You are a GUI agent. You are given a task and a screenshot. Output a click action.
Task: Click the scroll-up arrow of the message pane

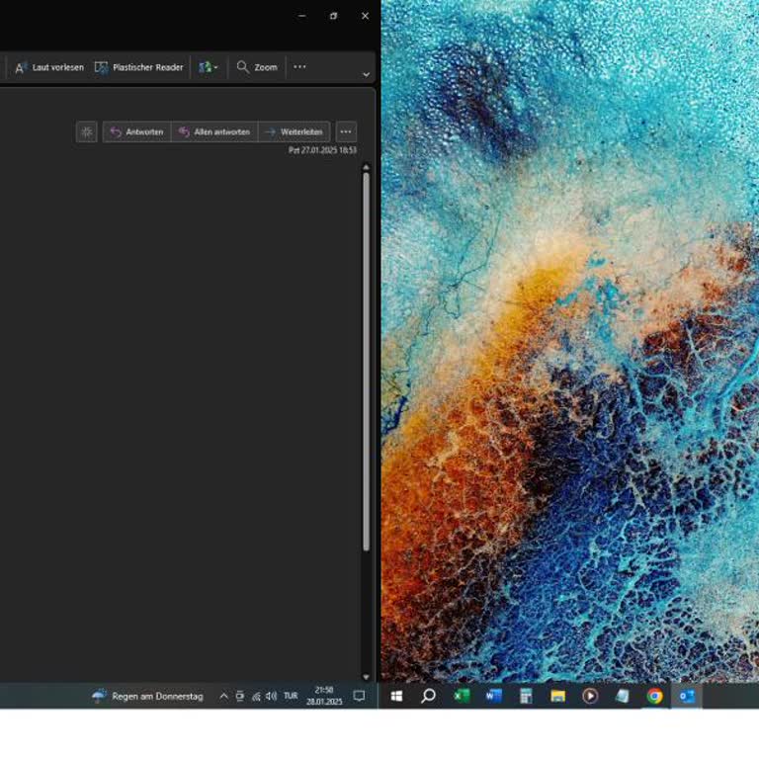point(366,167)
